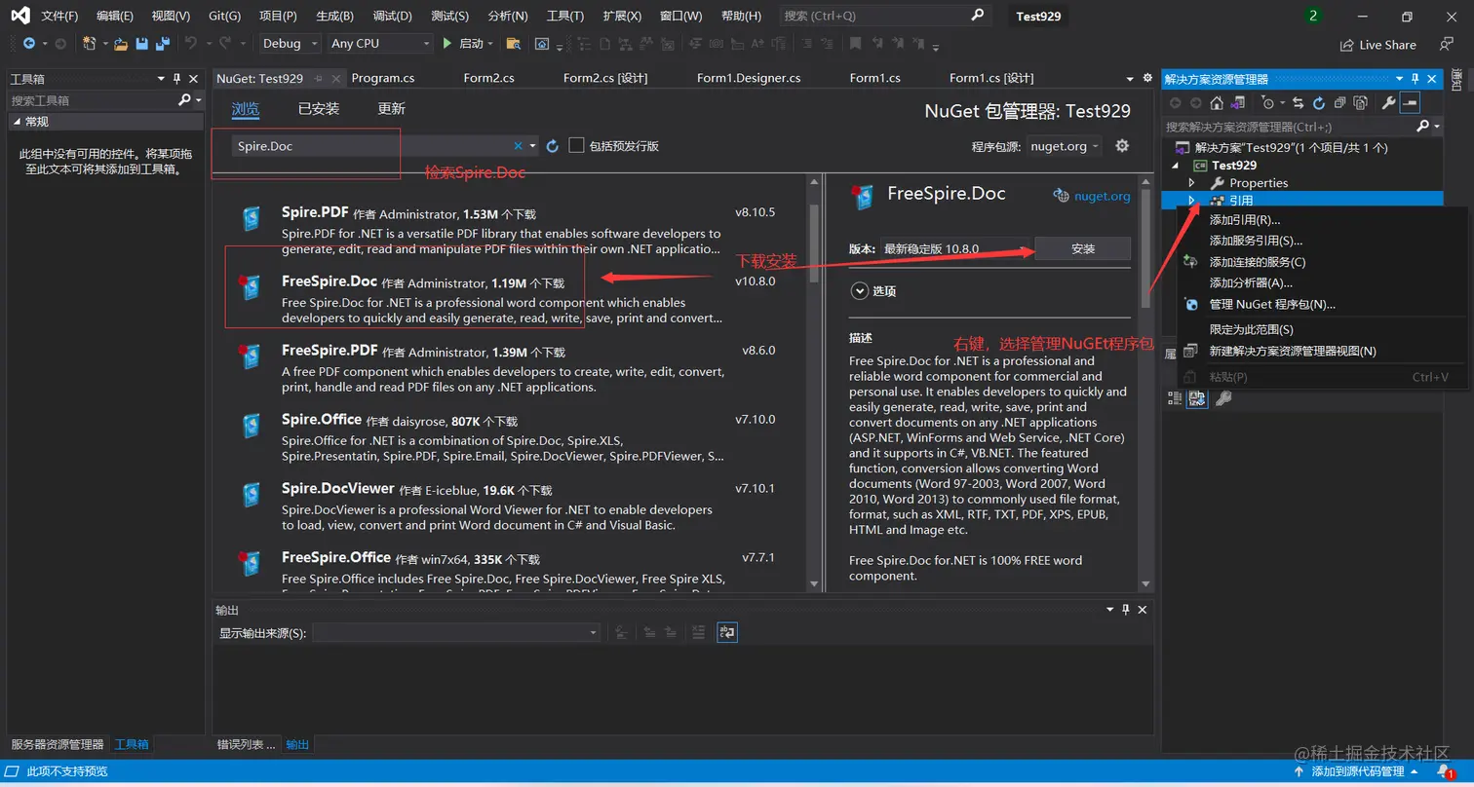
Task: Switch to the Form1.Designer.cs tab
Action: pyautogui.click(x=749, y=78)
